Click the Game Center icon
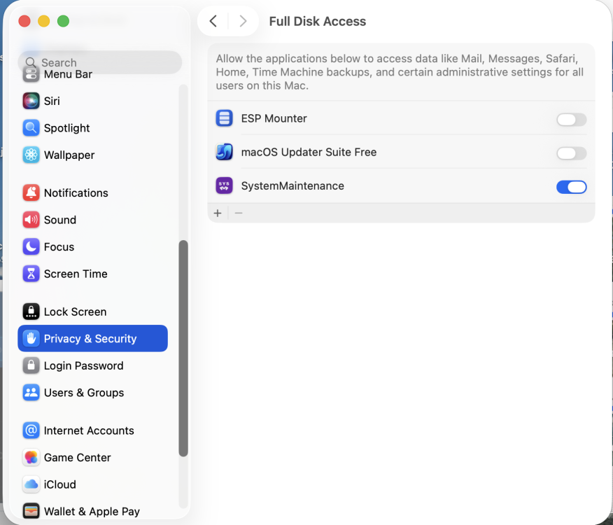This screenshot has height=525, width=613. click(x=31, y=457)
